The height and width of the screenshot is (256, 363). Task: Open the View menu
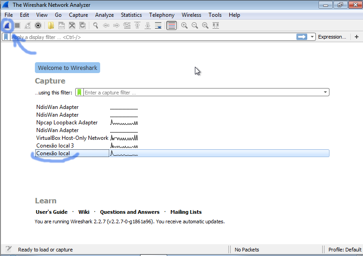pyautogui.click(x=42, y=15)
